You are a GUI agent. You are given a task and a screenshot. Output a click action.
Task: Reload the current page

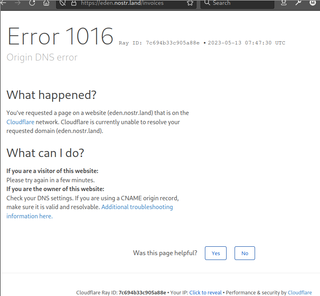pos(32,3)
